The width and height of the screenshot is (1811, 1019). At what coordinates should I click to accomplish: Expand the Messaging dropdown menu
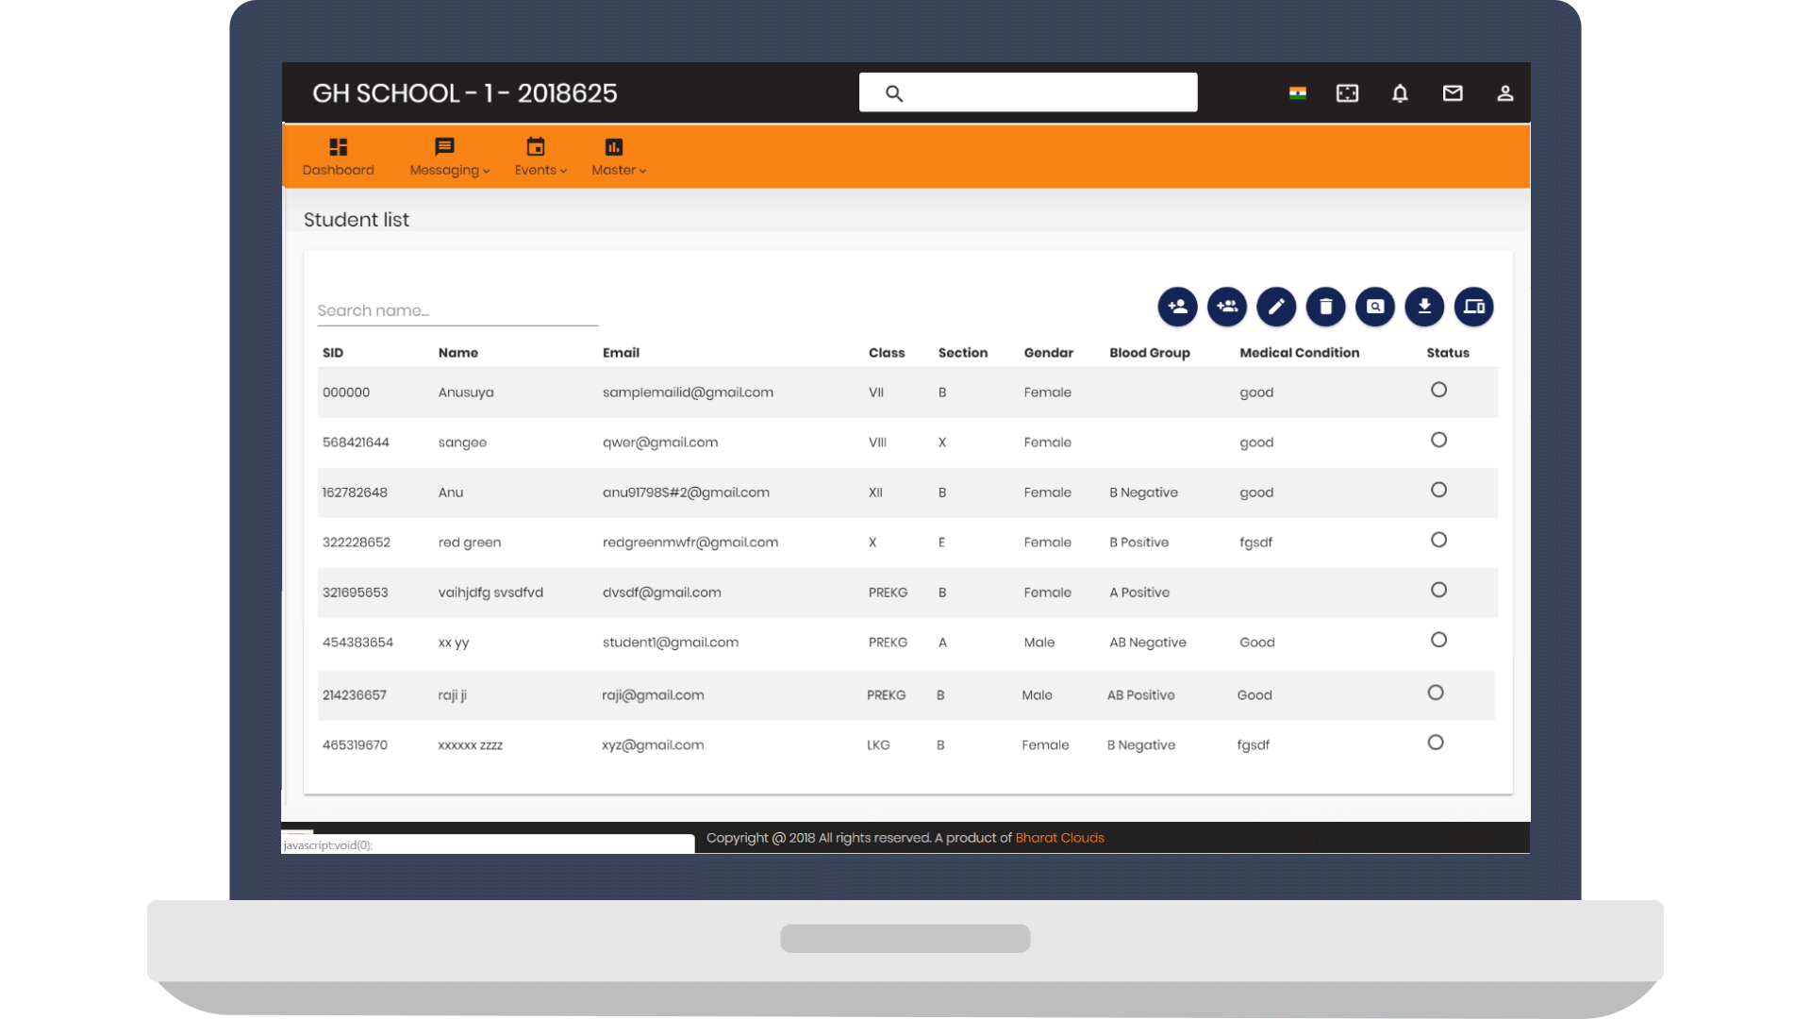449,157
